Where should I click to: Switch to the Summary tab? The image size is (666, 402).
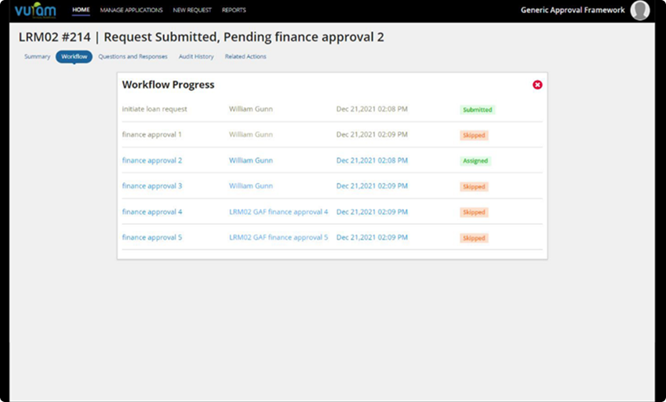(37, 57)
